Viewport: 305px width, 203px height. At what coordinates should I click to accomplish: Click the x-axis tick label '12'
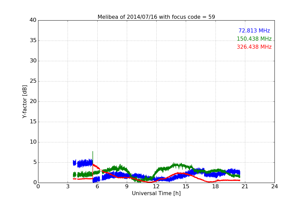156,187
